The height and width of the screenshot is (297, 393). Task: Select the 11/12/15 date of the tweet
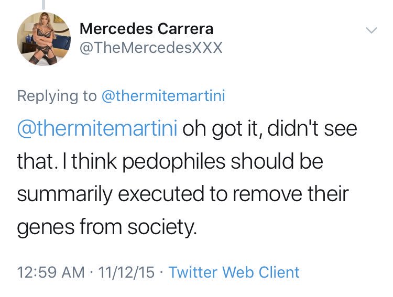127,272
